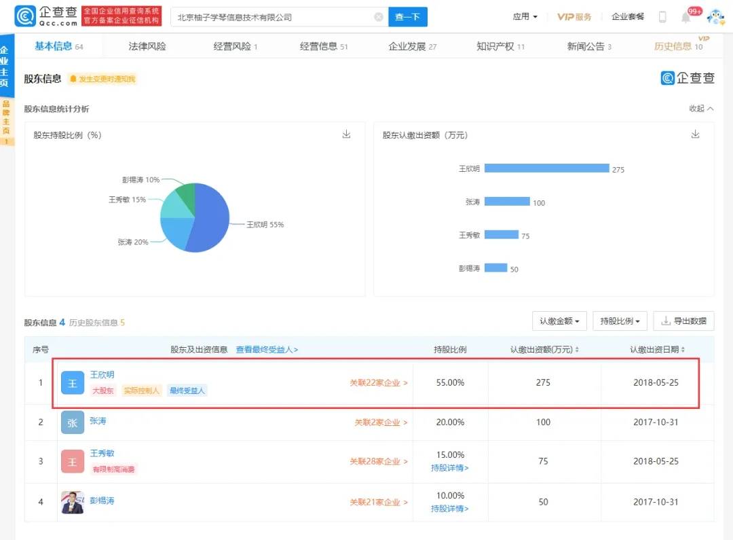The height and width of the screenshot is (540, 733).
Task: Switch to the 经营信息 tab
Action: (x=324, y=46)
